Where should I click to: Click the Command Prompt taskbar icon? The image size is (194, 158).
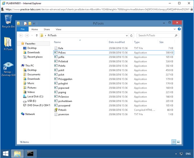30,153
